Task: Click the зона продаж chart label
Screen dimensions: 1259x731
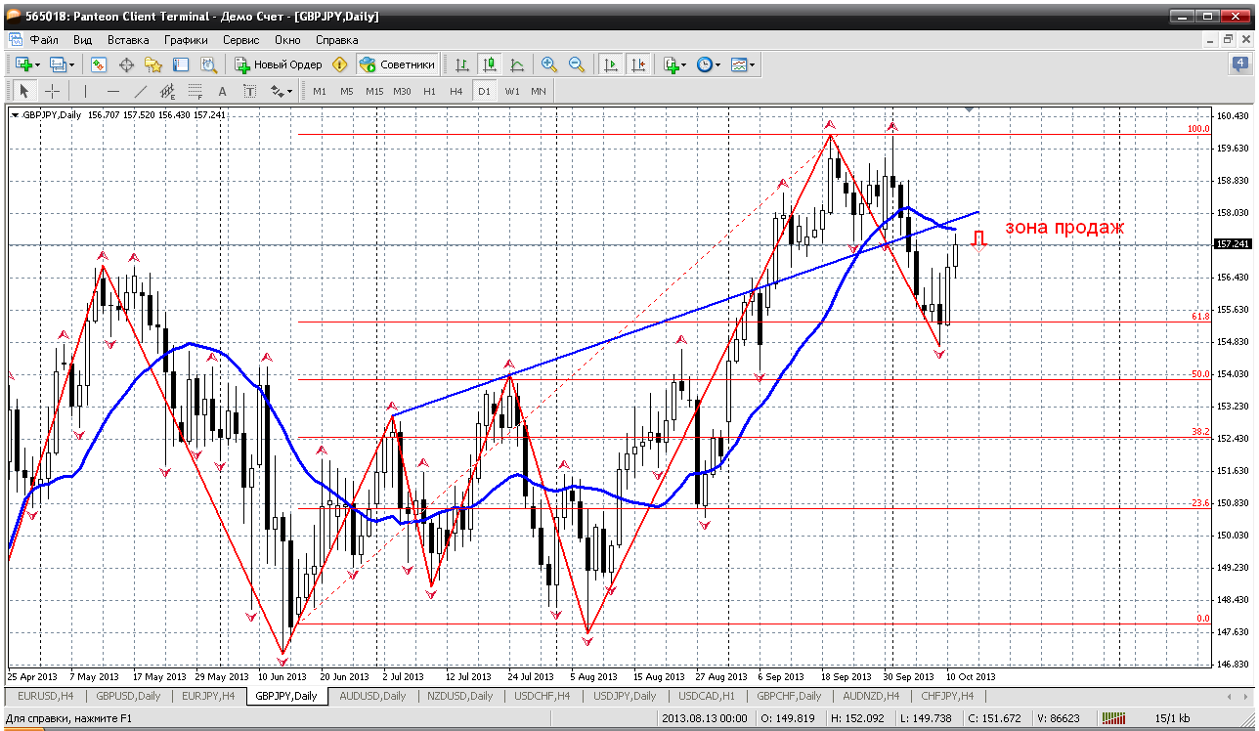Action: (x=1064, y=228)
